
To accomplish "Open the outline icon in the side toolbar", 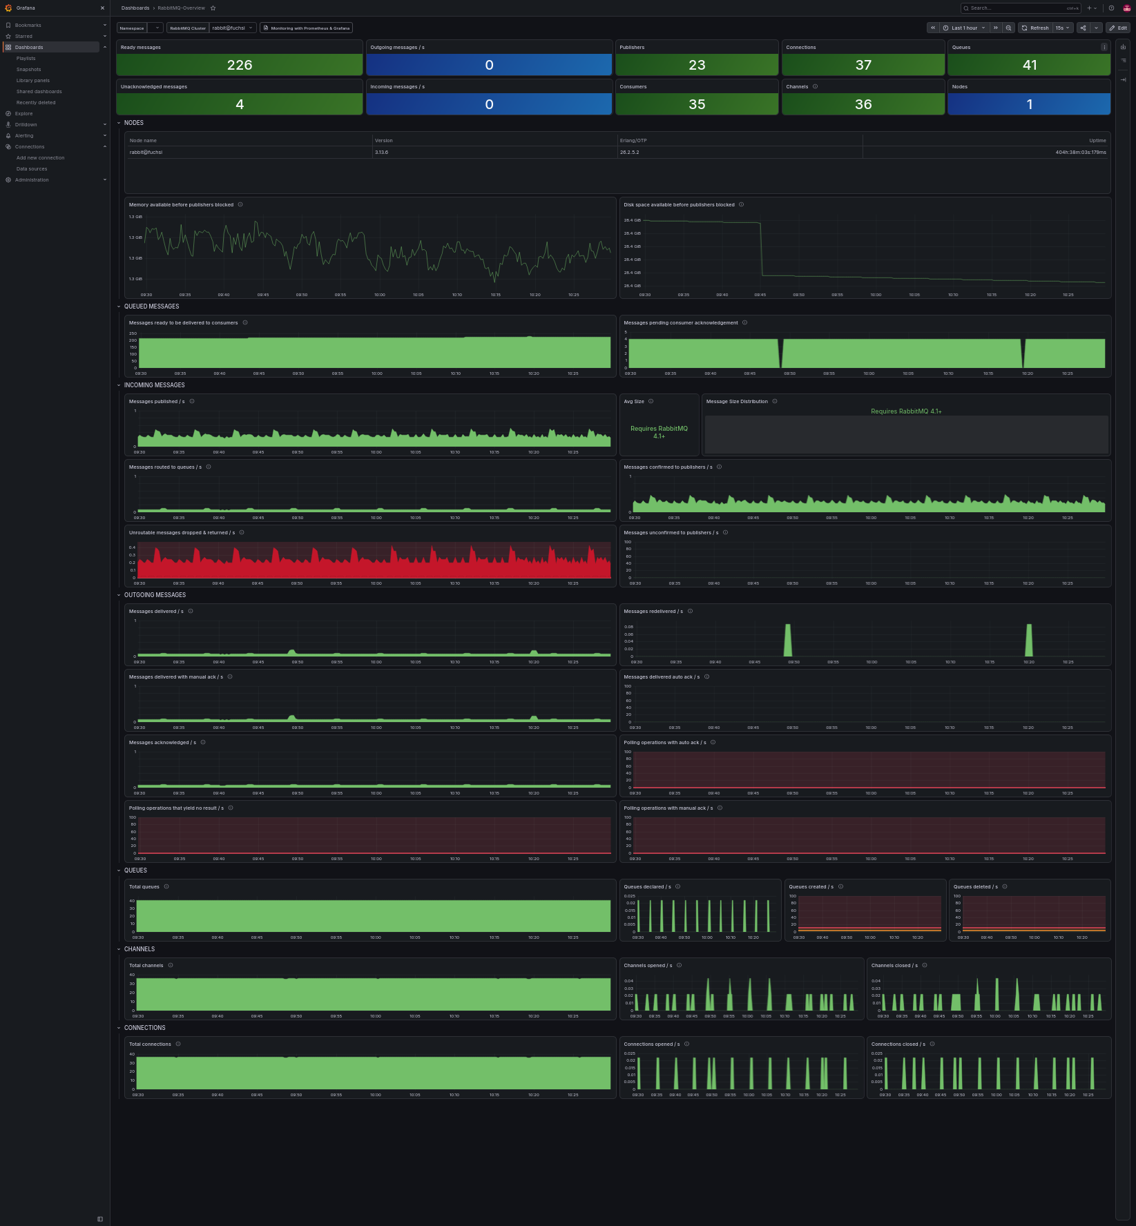I will click(1124, 61).
